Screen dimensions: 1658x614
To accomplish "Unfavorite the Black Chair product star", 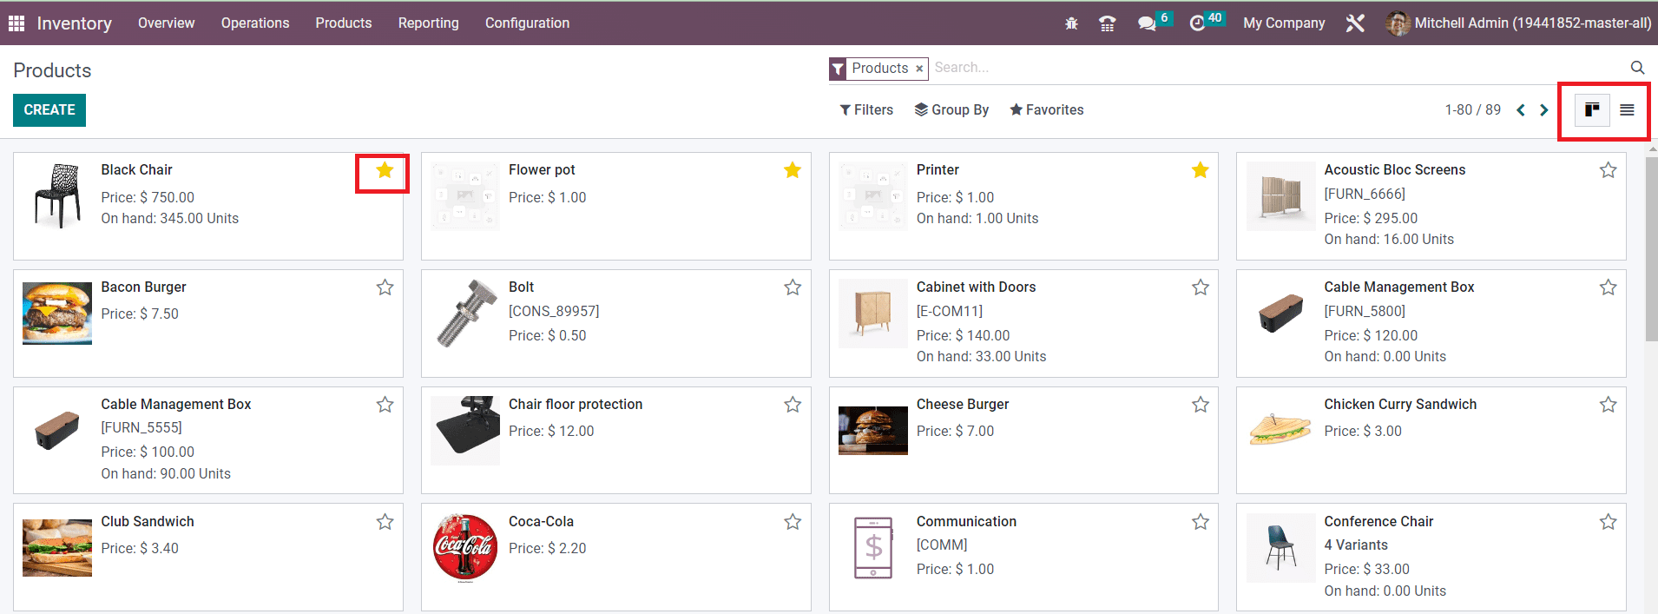I will click(385, 170).
